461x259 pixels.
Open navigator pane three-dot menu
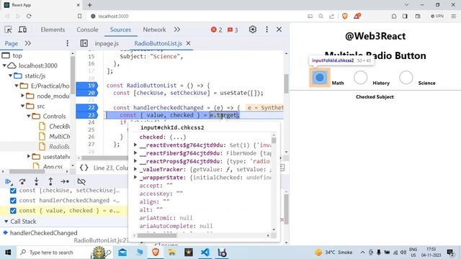point(67,43)
